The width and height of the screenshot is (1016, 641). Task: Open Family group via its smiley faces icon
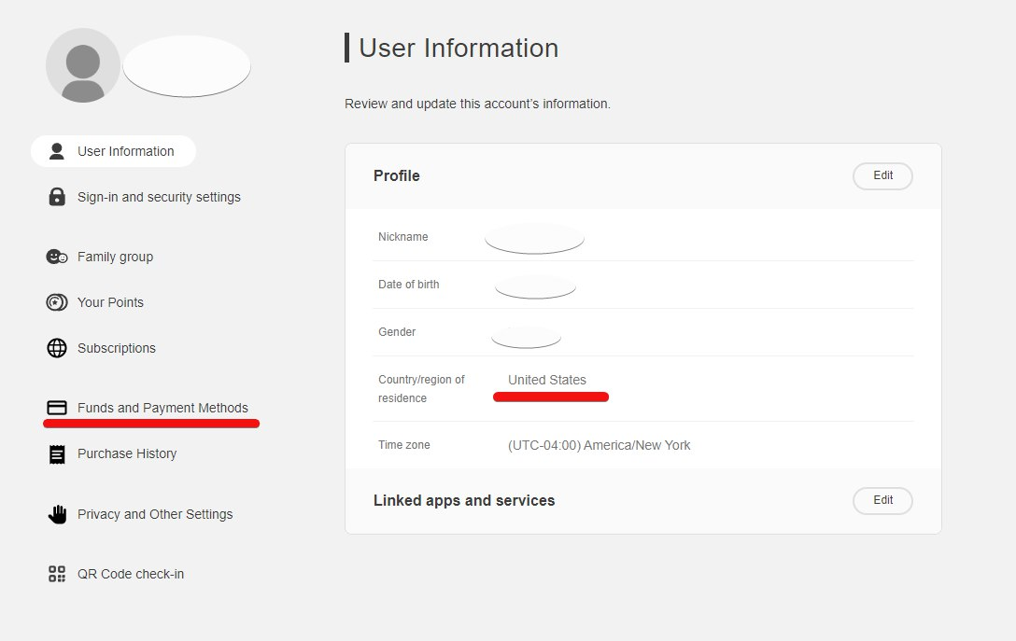pyautogui.click(x=57, y=257)
